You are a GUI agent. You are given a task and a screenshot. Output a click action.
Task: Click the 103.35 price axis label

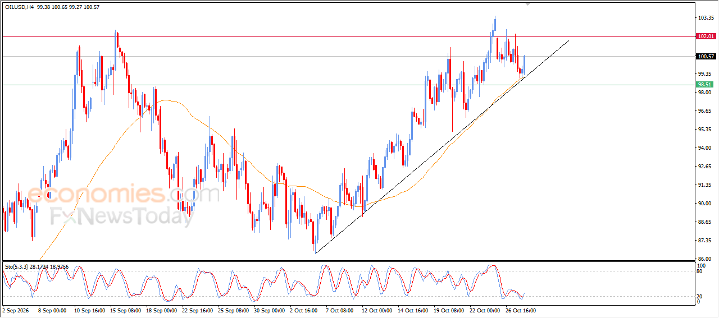click(706, 18)
